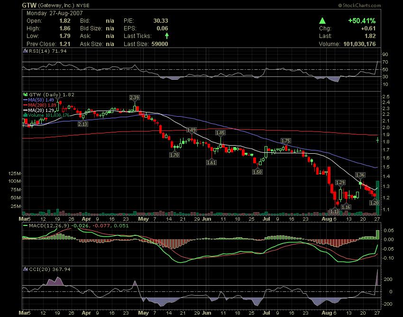The width and height of the screenshot is (403, 317).
Task: Click the small icon beside RSI(14) label
Action: coord(25,51)
